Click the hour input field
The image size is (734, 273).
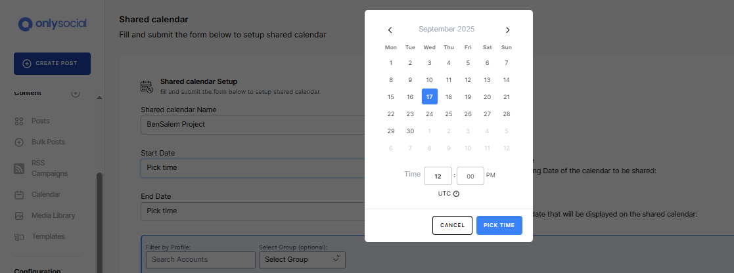click(x=438, y=176)
